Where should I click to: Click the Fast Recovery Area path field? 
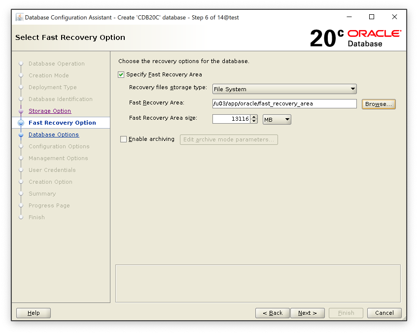click(x=284, y=104)
